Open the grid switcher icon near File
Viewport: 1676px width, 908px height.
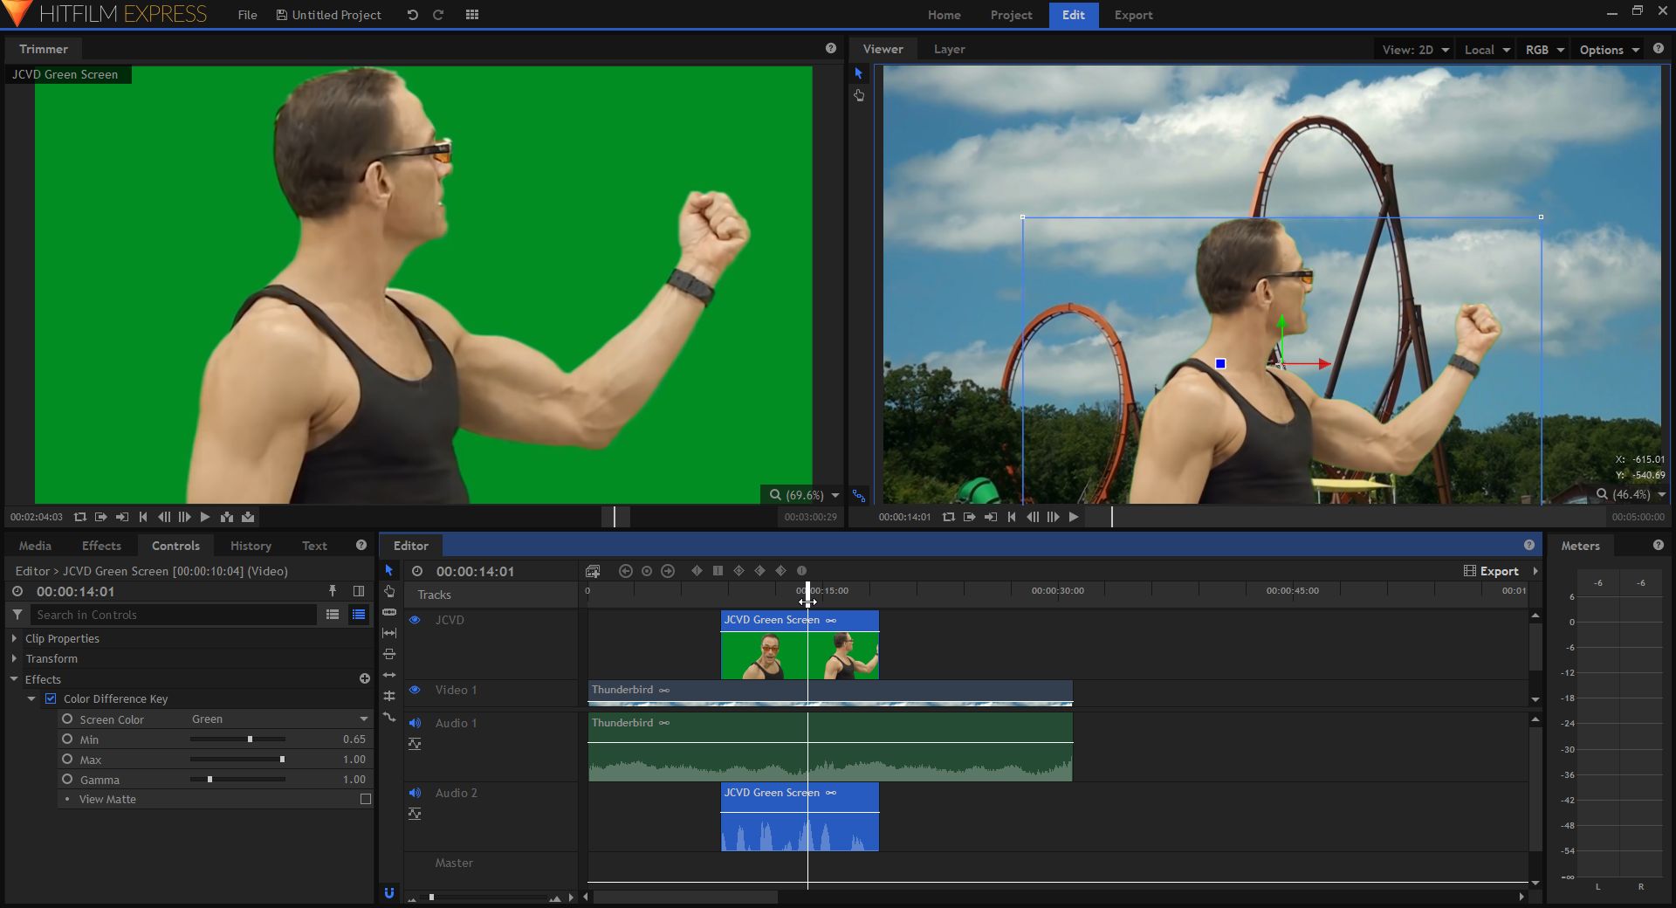tap(472, 15)
